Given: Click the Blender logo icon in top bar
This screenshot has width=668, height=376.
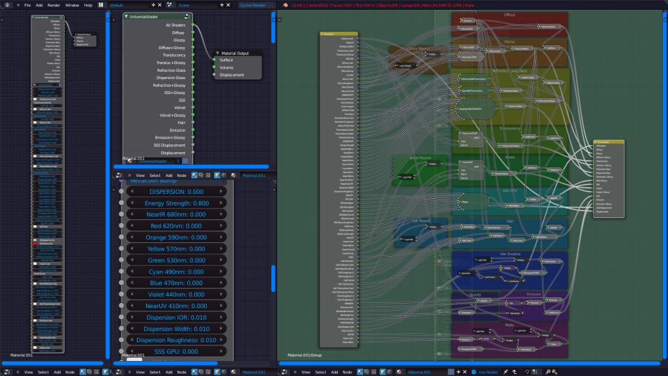Looking at the screenshot, I should point(7,4).
